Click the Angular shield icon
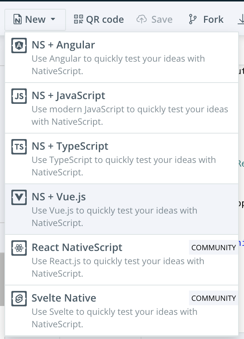244x339 pixels. coord(19,45)
